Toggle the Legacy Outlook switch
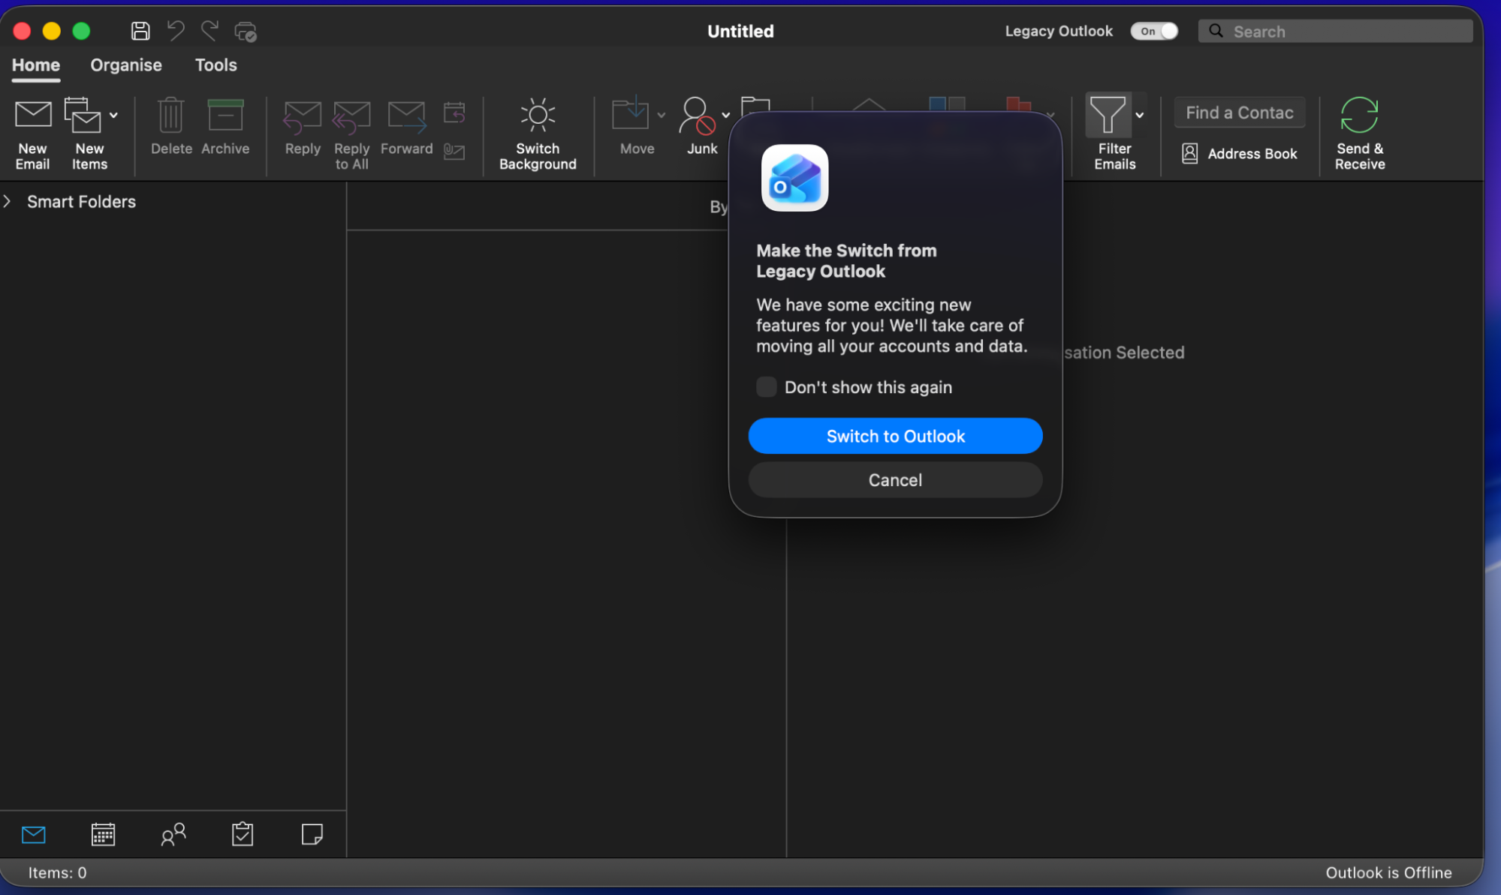The height and width of the screenshot is (895, 1501). tap(1154, 31)
